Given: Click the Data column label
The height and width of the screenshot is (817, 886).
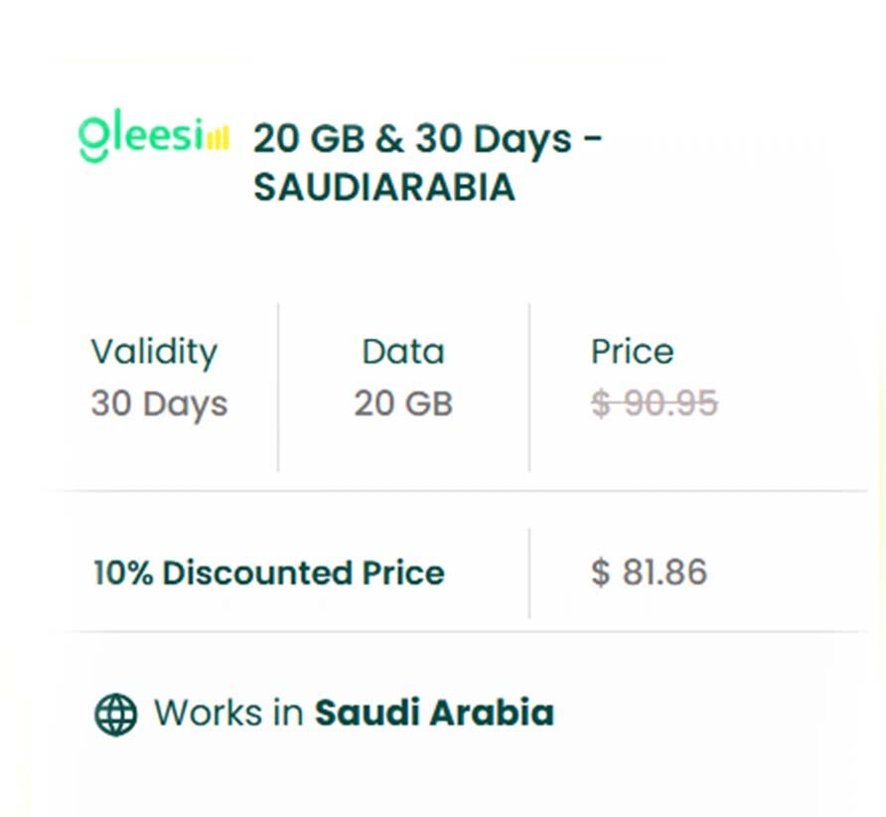Looking at the screenshot, I should 403,352.
